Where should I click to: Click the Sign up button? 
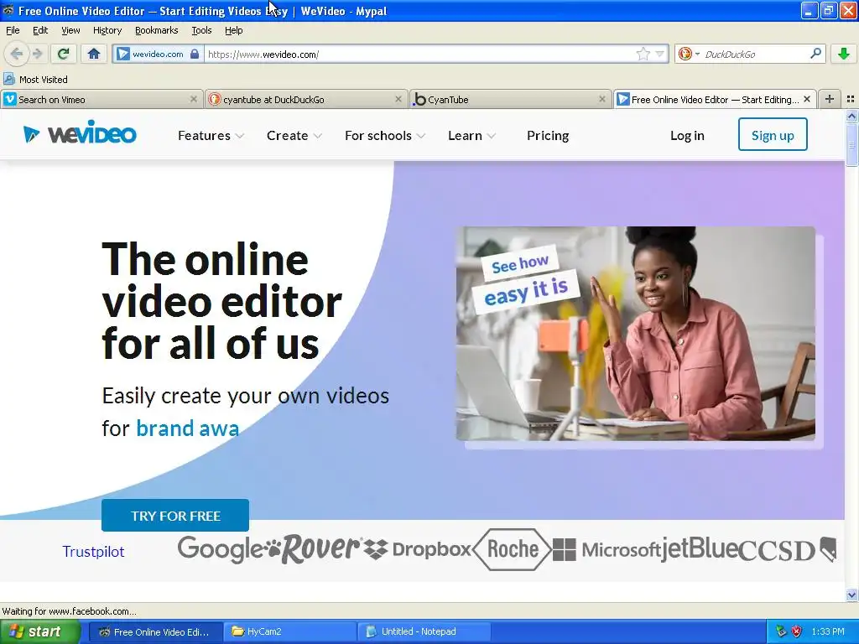[x=773, y=134]
